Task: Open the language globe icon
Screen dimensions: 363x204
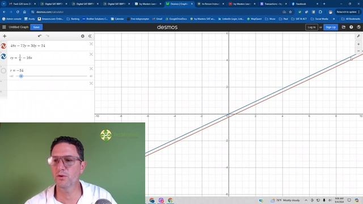Action: (358, 27)
